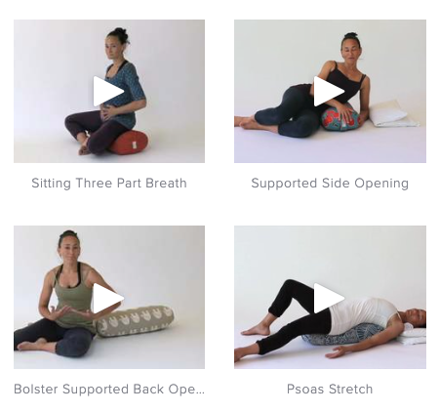Open the Psoas Stretch title link
This screenshot has height=412, width=439.
coord(330,390)
